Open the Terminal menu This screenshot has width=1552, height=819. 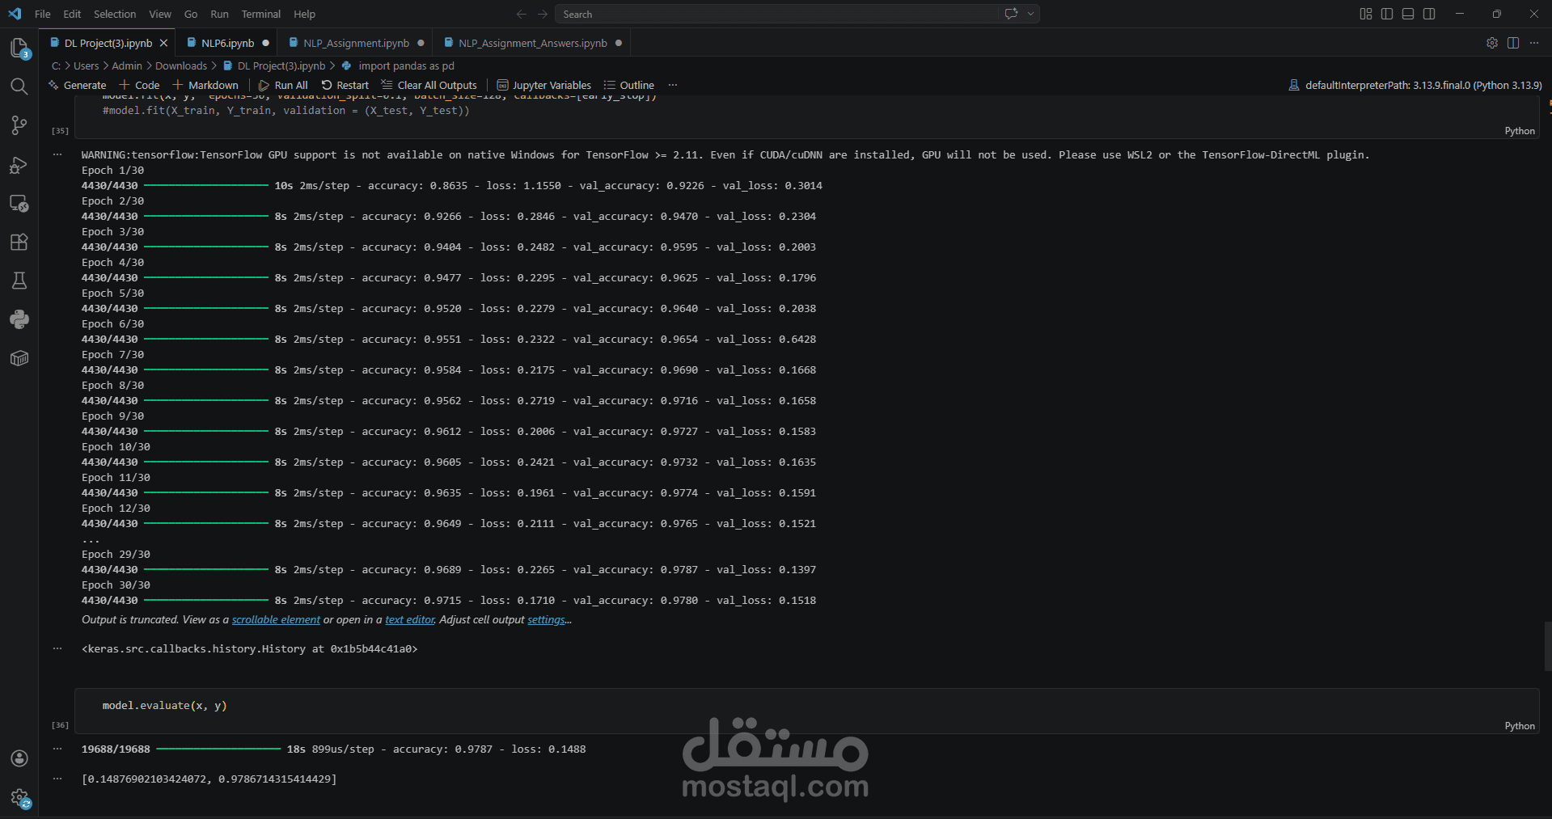[261, 14]
